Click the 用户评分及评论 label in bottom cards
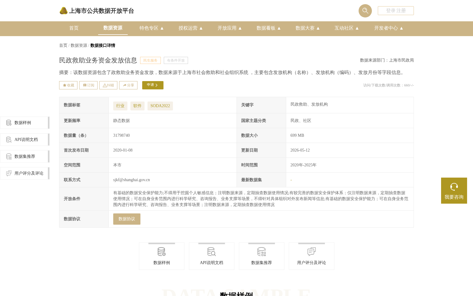Image resolution: width=473 pixels, height=296 pixels. (x=312, y=263)
